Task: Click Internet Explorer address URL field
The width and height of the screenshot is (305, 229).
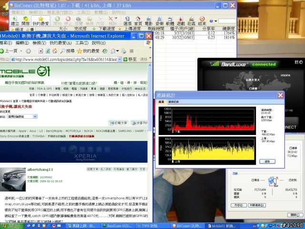Action: 66,59
